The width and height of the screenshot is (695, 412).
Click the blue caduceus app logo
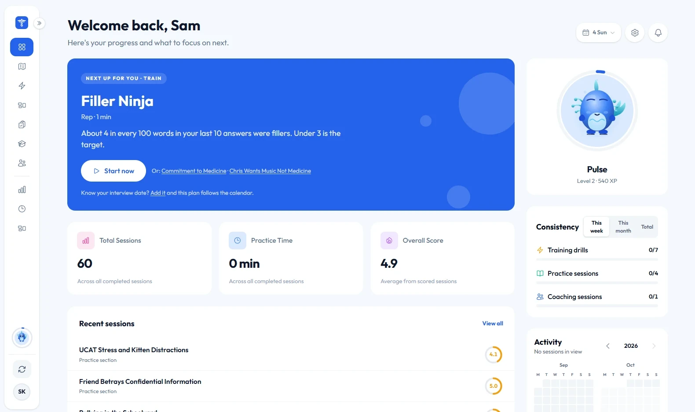coord(22,22)
